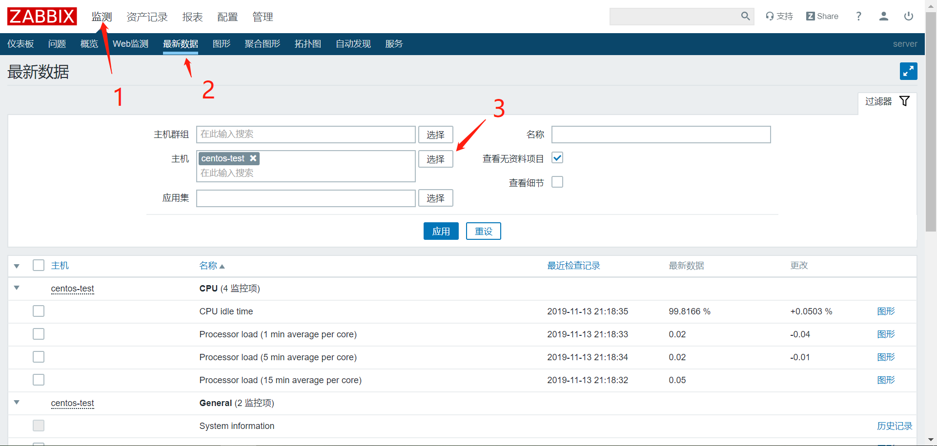The height and width of the screenshot is (446, 937).
Task: Reset the filter with 重设
Action: (x=484, y=231)
